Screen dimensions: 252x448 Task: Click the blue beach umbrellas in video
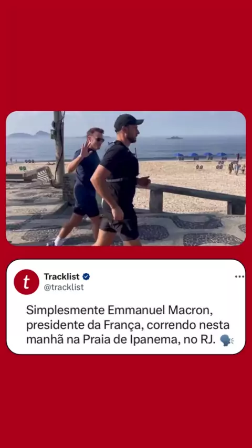click(x=201, y=155)
